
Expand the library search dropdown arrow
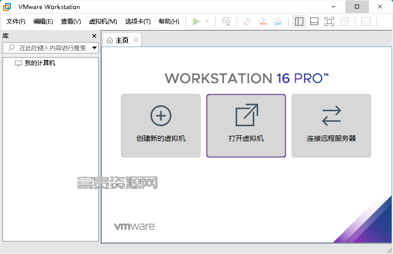tap(94, 48)
